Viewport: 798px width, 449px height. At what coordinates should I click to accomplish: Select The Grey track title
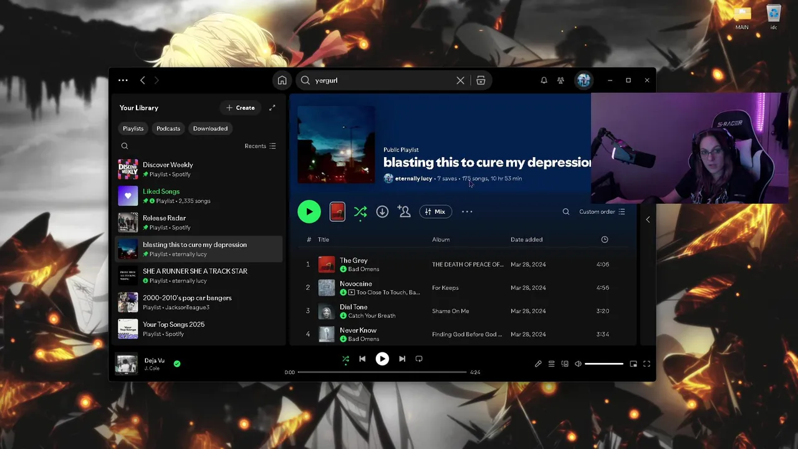coord(353,260)
